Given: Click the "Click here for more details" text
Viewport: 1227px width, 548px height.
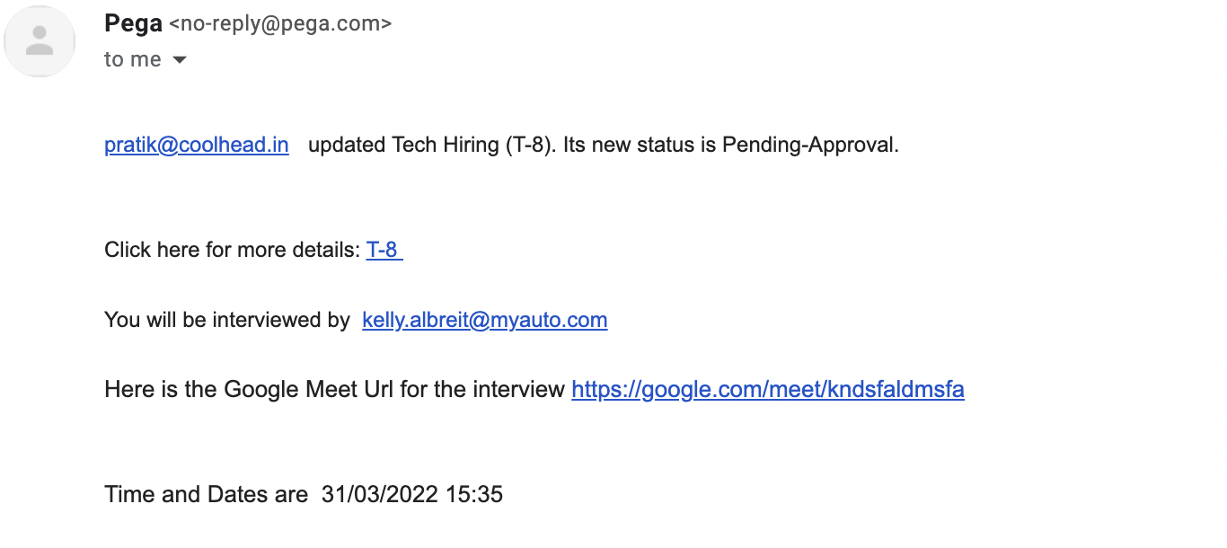Looking at the screenshot, I should (232, 250).
